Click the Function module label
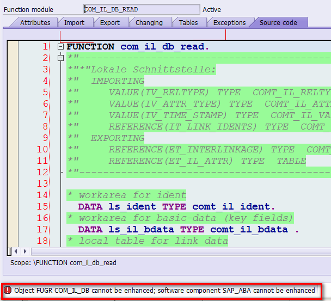Image resolution: width=331 pixels, height=301 pixels. click(x=28, y=9)
